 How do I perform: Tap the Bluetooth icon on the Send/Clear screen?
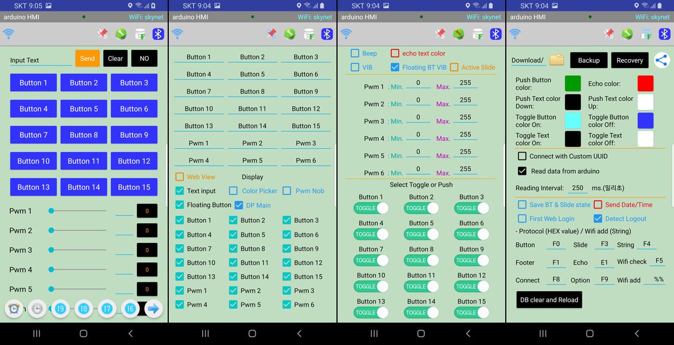point(158,34)
